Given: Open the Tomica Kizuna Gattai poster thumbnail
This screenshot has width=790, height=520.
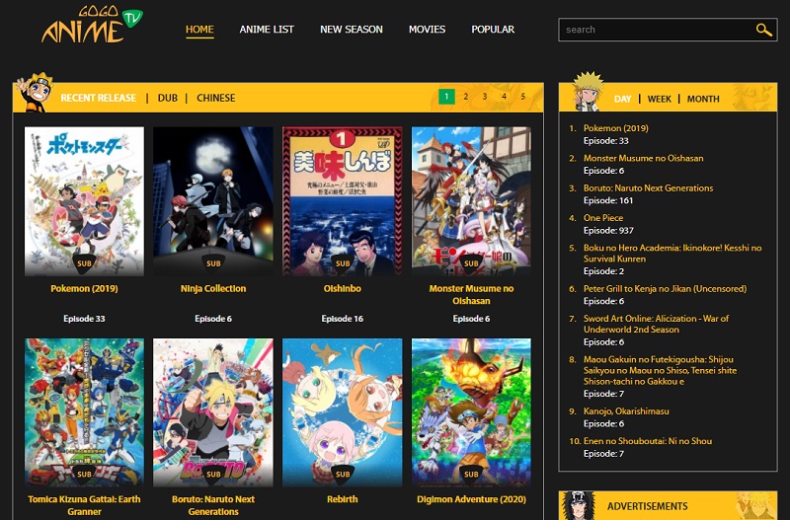Looking at the screenshot, I should (84, 412).
